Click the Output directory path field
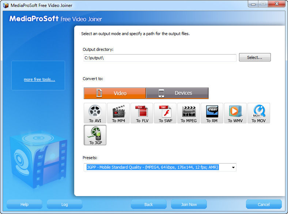288x214 pixels. pyautogui.click(x=160, y=58)
